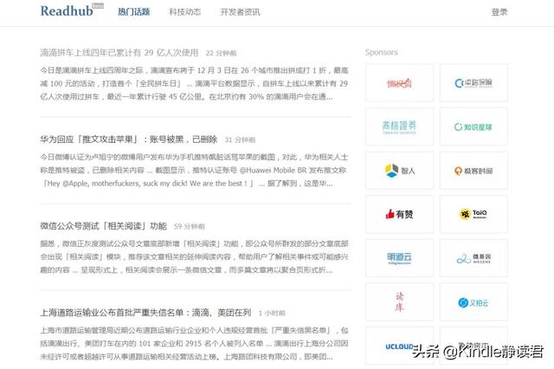Click the summary mentioning @Huawei Mobile BR

coord(194,170)
